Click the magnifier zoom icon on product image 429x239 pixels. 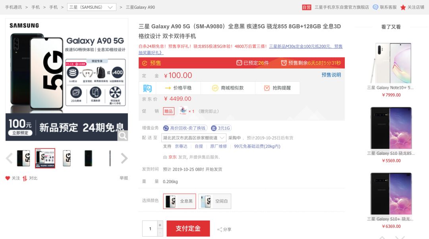(123, 136)
